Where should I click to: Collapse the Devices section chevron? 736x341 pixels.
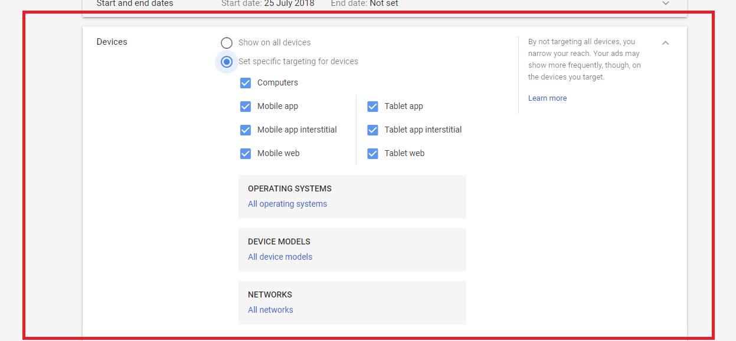666,42
